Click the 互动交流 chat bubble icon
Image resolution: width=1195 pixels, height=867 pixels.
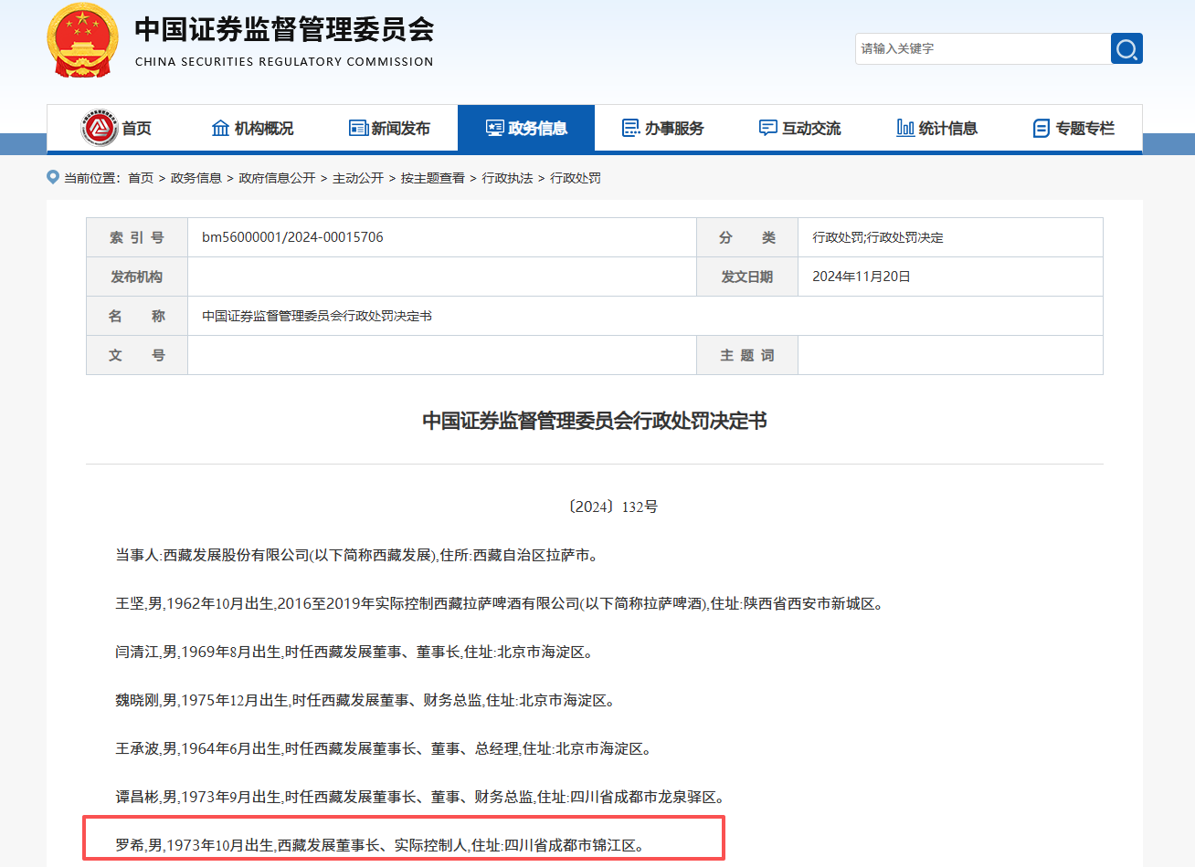coord(767,128)
